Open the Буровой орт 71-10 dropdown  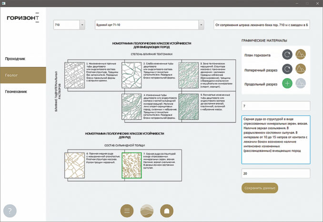tap(201, 25)
